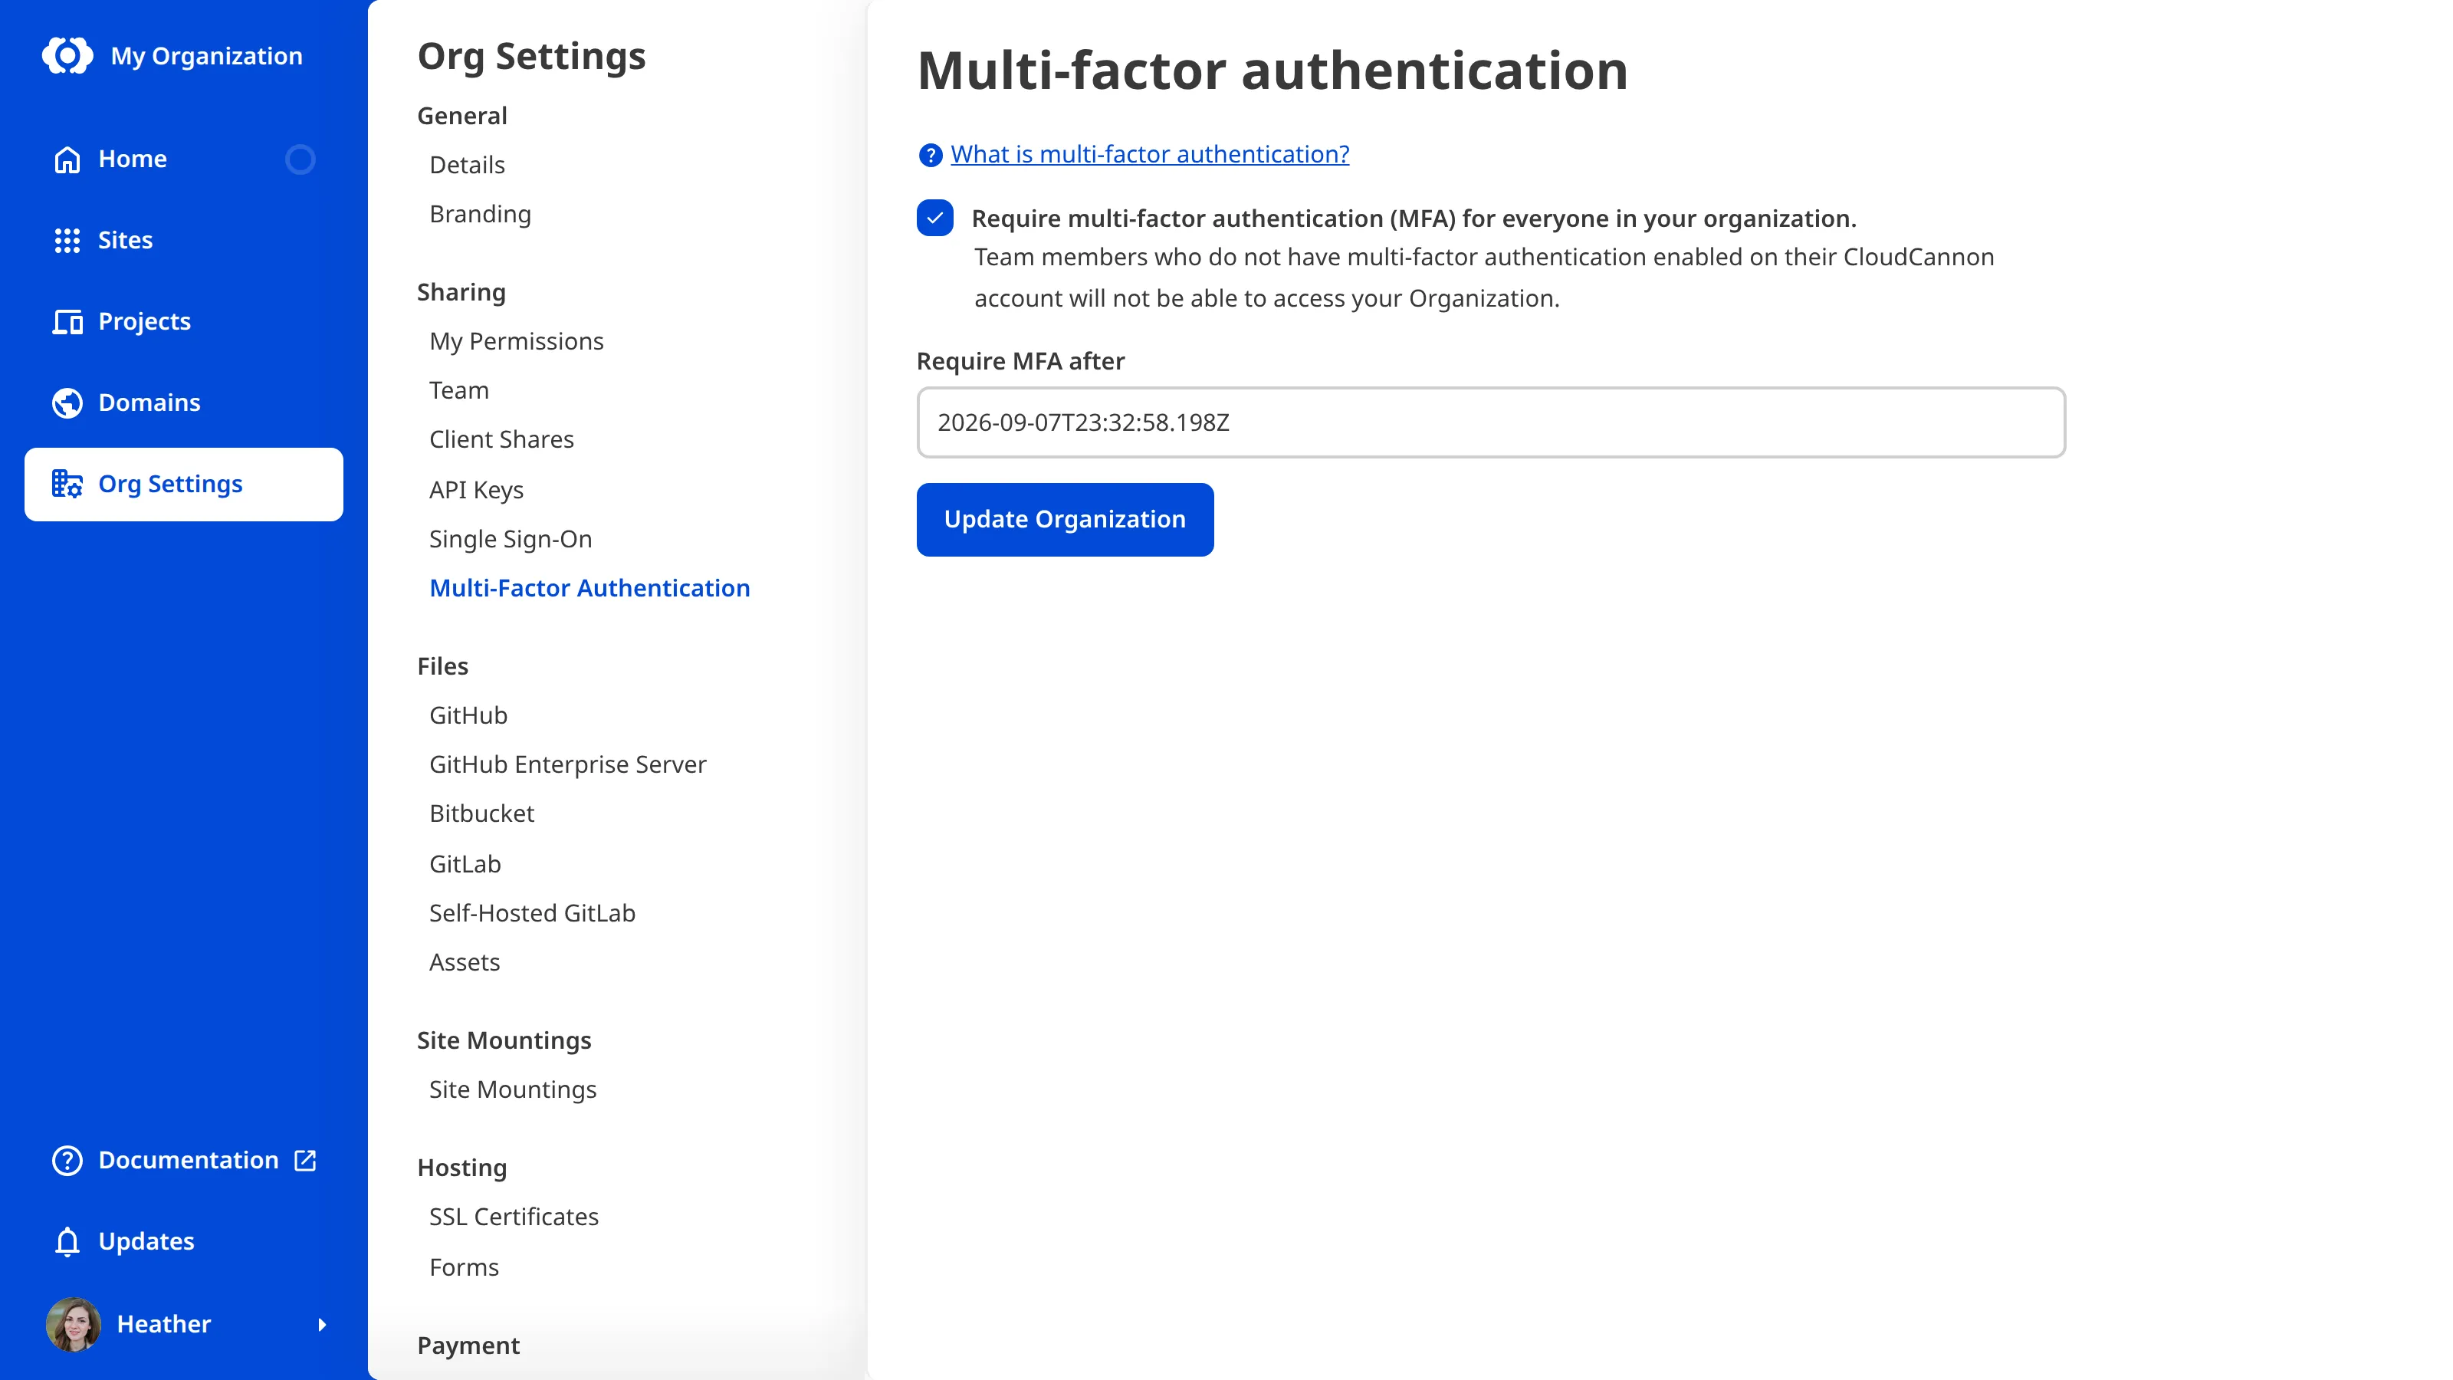2453x1380 pixels.
Task: Open the Documentation link
Action: pyautogui.click(x=184, y=1160)
